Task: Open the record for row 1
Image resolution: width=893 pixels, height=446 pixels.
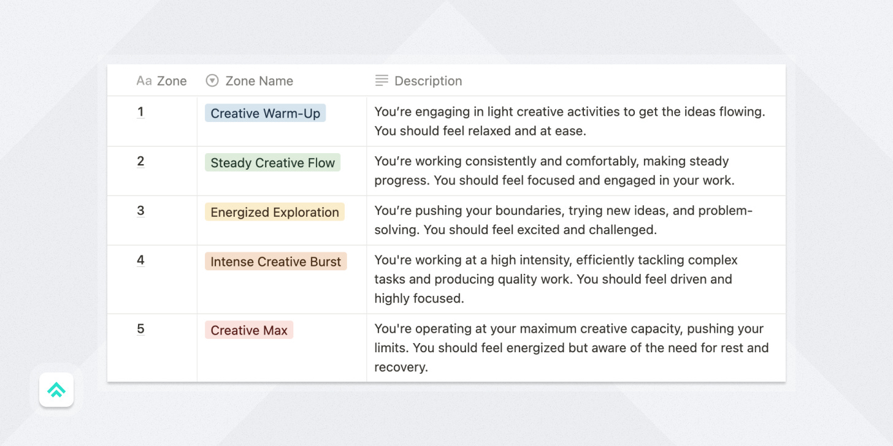Action: click(140, 113)
